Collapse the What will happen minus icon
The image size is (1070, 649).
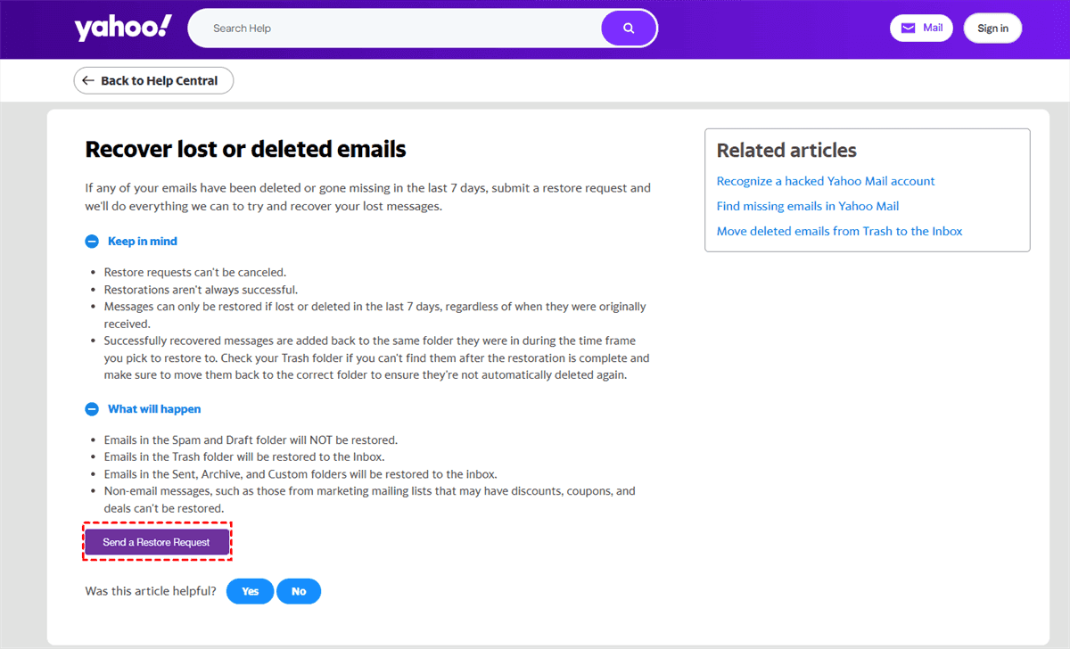click(x=92, y=409)
